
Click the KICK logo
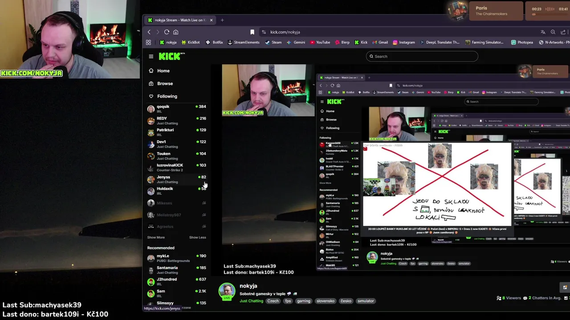point(171,56)
